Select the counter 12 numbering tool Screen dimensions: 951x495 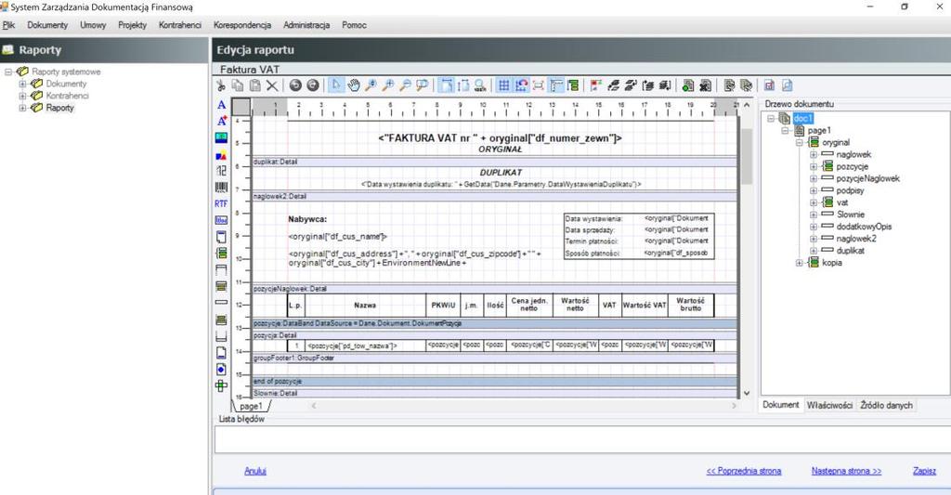pos(221,171)
